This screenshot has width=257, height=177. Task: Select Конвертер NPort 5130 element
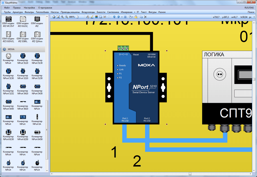pyautogui.click(x=37, y=59)
